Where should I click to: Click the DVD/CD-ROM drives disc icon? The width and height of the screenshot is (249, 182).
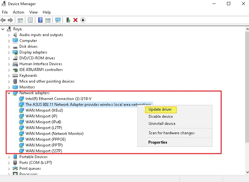(x=16, y=58)
